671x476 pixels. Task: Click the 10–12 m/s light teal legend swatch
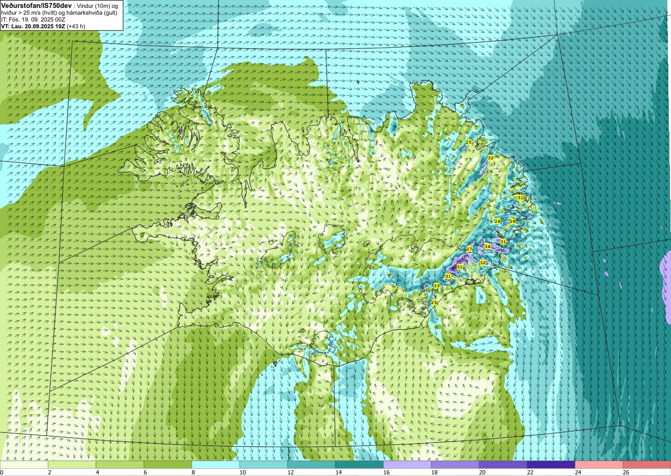pyautogui.click(x=264, y=464)
